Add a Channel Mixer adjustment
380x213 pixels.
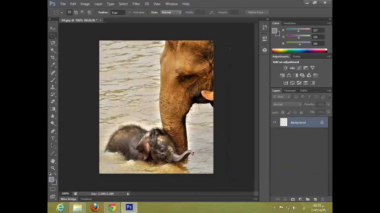click(309, 75)
